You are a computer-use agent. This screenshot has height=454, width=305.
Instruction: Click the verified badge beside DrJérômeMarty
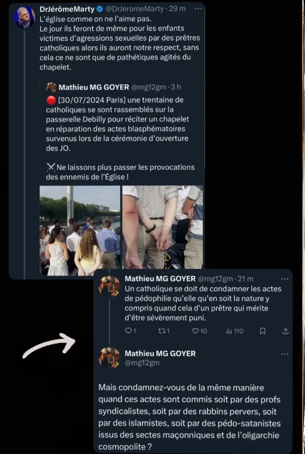(100, 9)
